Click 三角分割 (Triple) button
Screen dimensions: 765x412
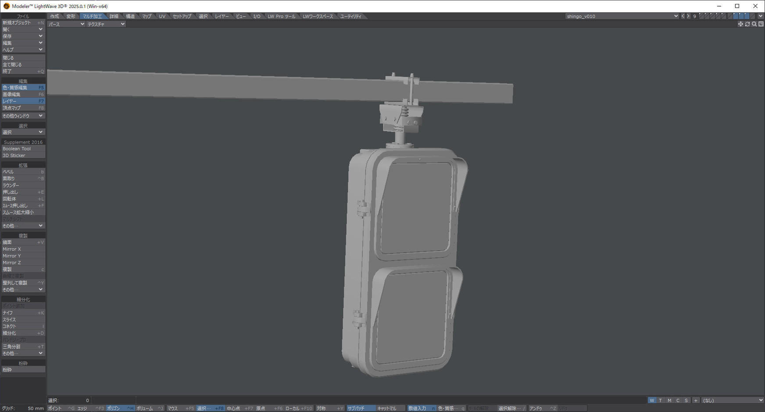coord(23,347)
